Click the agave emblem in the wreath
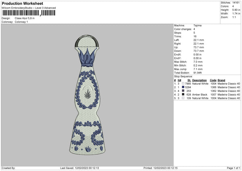The width and height of the screenshot is (242, 171). coord(88,94)
